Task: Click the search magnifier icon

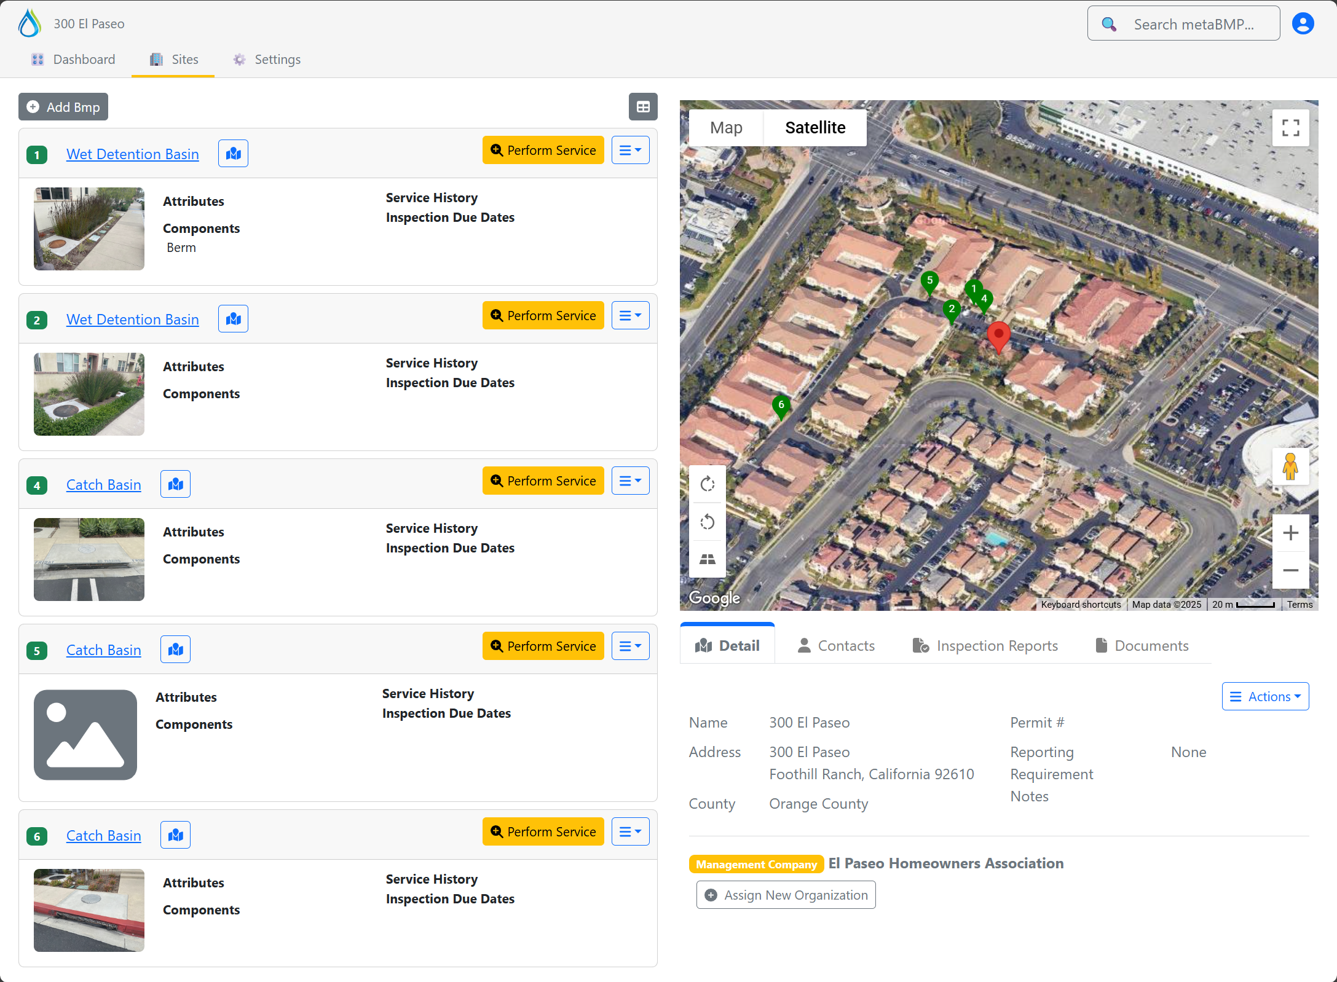Action: (x=1109, y=24)
